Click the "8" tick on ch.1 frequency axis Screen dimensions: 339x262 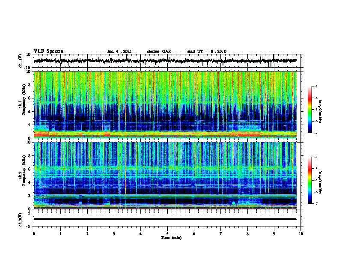pyautogui.click(x=30, y=85)
